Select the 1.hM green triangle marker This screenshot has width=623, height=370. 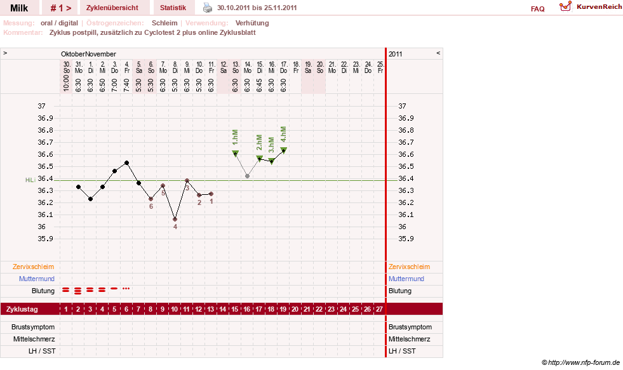pos(235,153)
